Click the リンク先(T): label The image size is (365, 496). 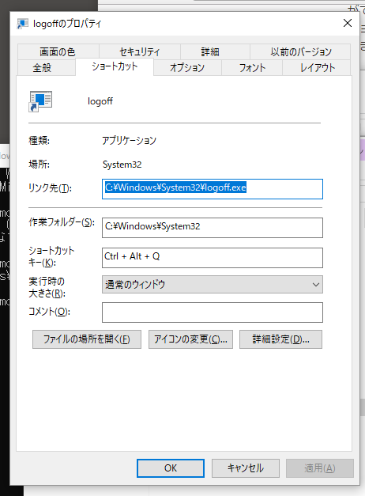click(x=51, y=188)
